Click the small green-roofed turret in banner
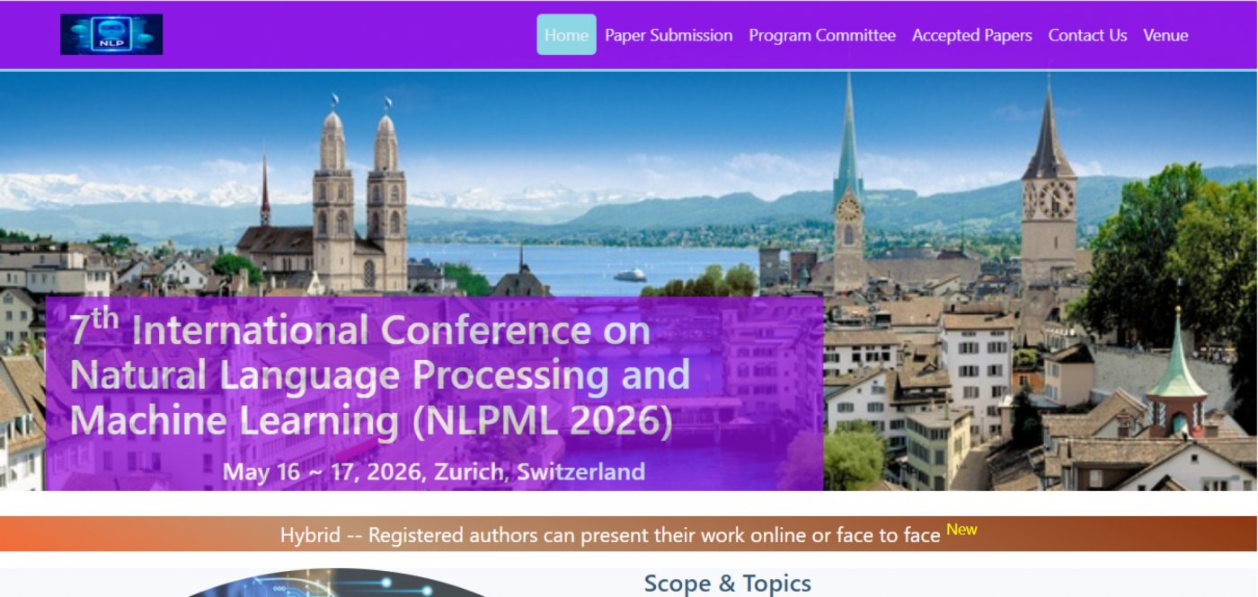Screen dimensions: 1258x597 (x=1177, y=377)
